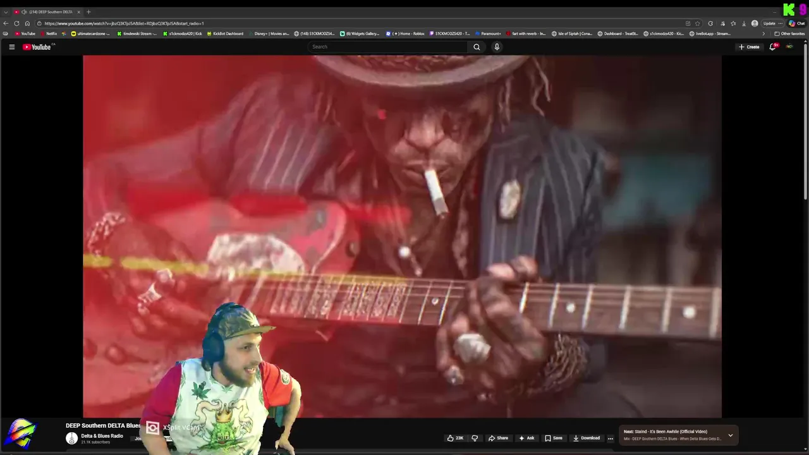
Task: Open the ultimatecardzone bookmark
Action: click(90, 33)
